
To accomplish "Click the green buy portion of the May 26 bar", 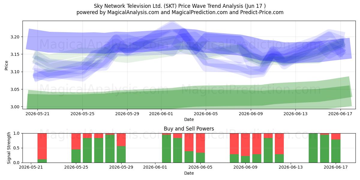I will click(x=87, y=150).
